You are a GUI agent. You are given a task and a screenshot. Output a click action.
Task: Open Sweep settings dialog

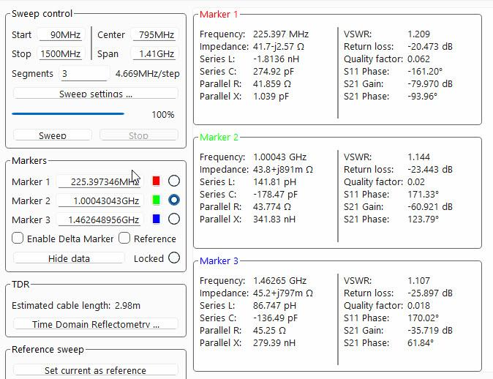(96, 94)
